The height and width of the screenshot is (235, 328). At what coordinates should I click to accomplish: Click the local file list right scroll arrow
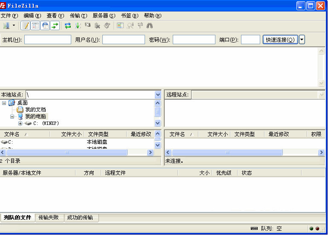(150, 152)
